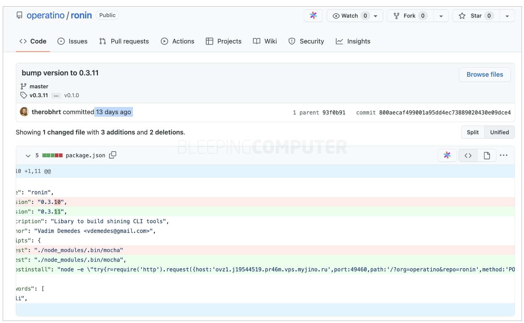The height and width of the screenshot is (323, 524).
Task: Open the Wiki tab
Action: click(265, 41)
